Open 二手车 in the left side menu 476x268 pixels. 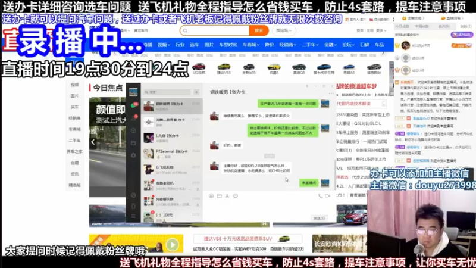pyautogui.click(x=74, y=141)
